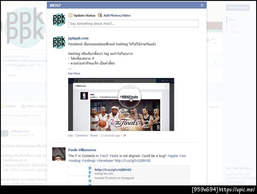Click the #iOS7 dialog title
Screen dimensions: 257x194
(x=55, y=6)
